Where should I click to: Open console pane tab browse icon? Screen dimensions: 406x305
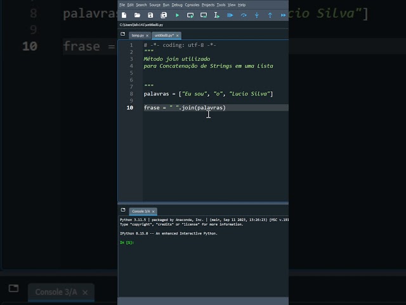123,210
